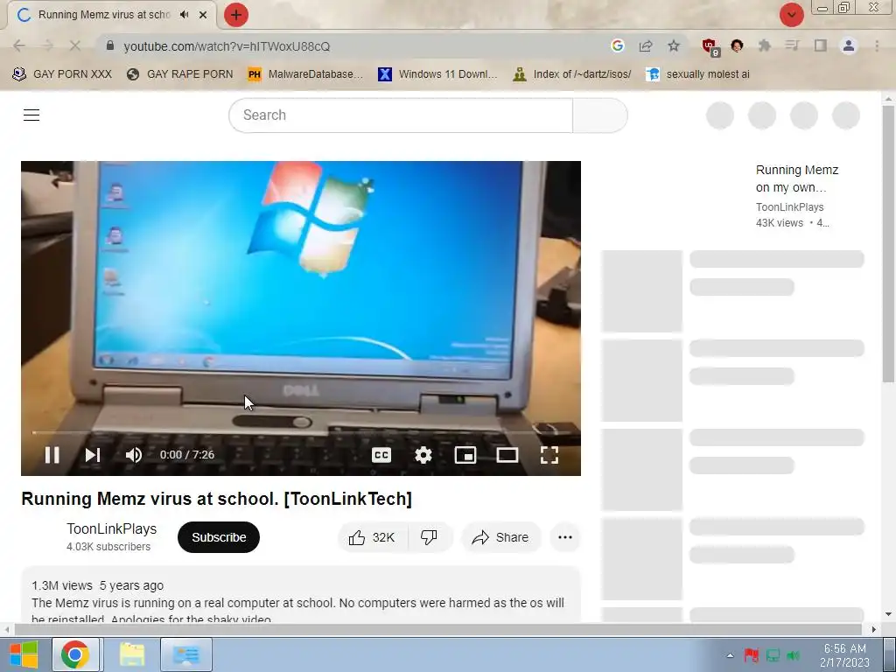Screen dimensions: 896x672
Task: Open the red tab search dropdown arrow
Action: click(791, 15)
